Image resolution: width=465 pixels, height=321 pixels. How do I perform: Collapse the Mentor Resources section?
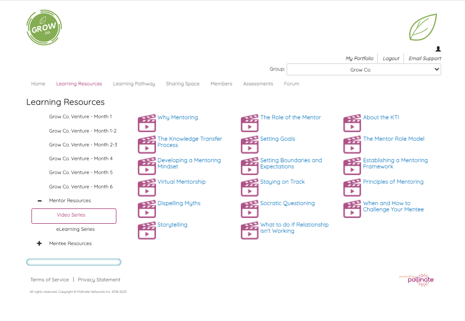point(39,200)
